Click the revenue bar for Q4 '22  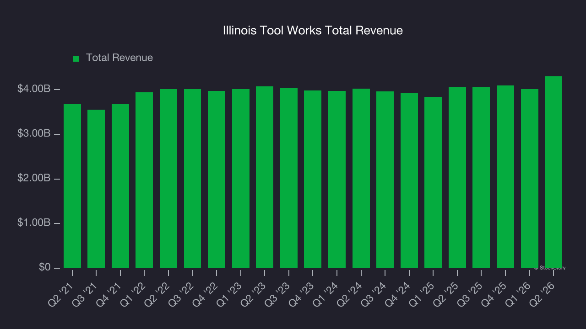217,180
